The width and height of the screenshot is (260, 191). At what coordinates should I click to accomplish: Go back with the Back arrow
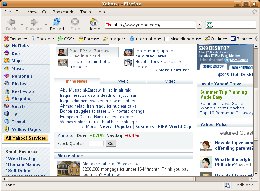11,25
